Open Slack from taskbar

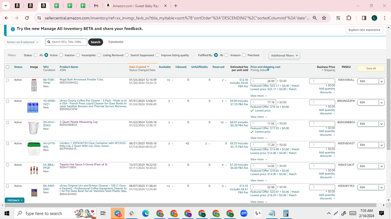click(132, 213)
